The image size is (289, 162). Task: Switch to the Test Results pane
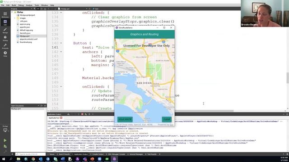coord(151,154)
